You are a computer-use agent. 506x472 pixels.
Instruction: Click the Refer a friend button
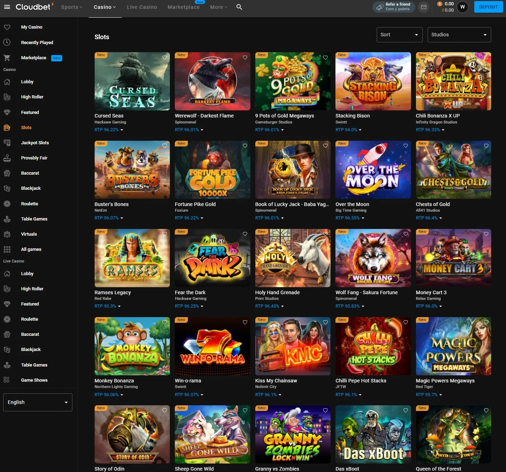(x=394, y=7)
